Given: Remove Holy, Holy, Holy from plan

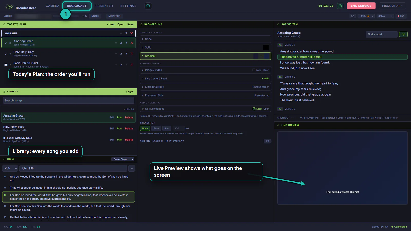Looking at the screenshot, I should (132, 54).
